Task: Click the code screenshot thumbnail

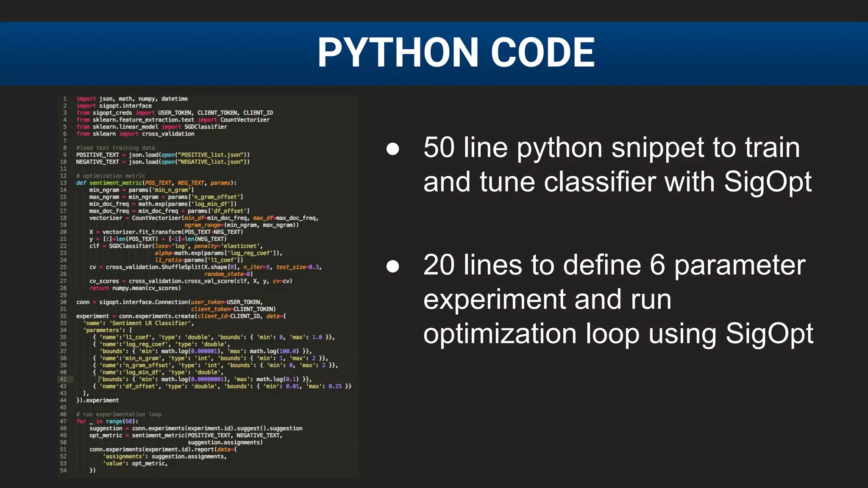Action: coord(208,286)
